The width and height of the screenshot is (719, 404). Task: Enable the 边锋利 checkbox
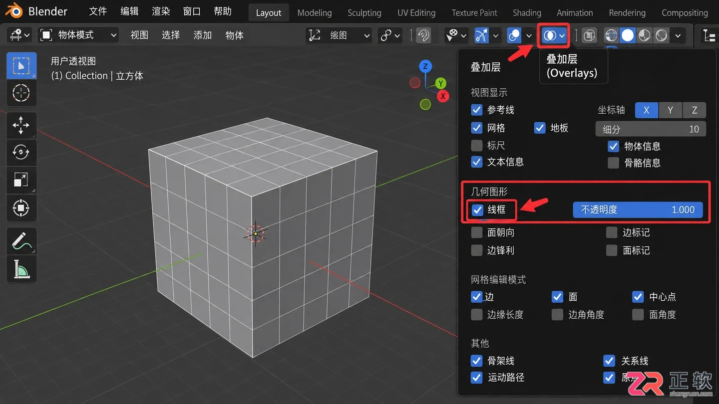click(x=477, y=250)
